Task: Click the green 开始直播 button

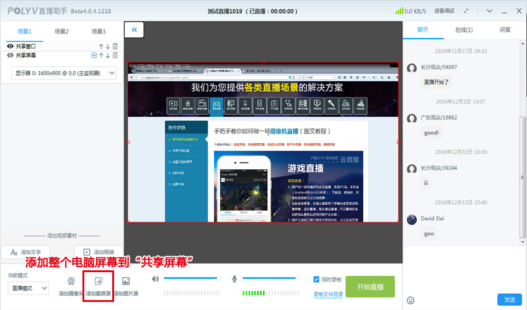Action: pos(370,286)
